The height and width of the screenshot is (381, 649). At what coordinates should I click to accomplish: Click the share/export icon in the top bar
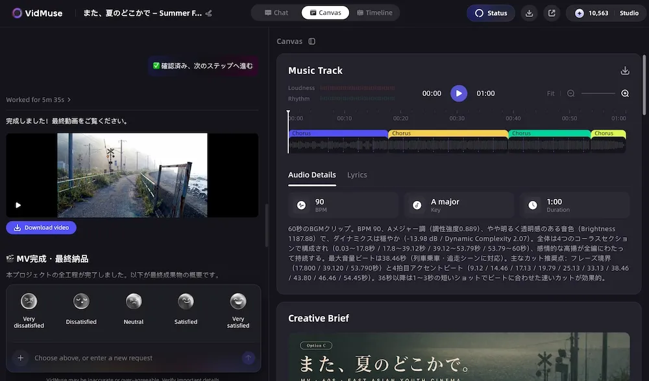(x=552, y=13)
